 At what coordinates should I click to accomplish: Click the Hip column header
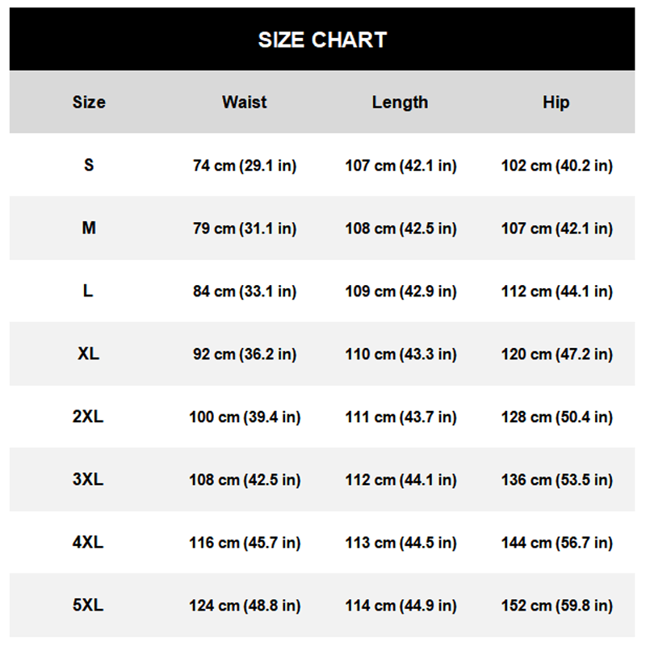coord(556,103)
